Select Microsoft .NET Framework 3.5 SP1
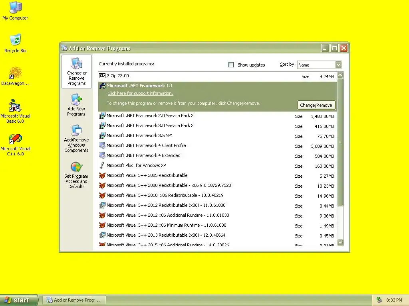This screenshot has height=306, width=409. coord(217,136)
